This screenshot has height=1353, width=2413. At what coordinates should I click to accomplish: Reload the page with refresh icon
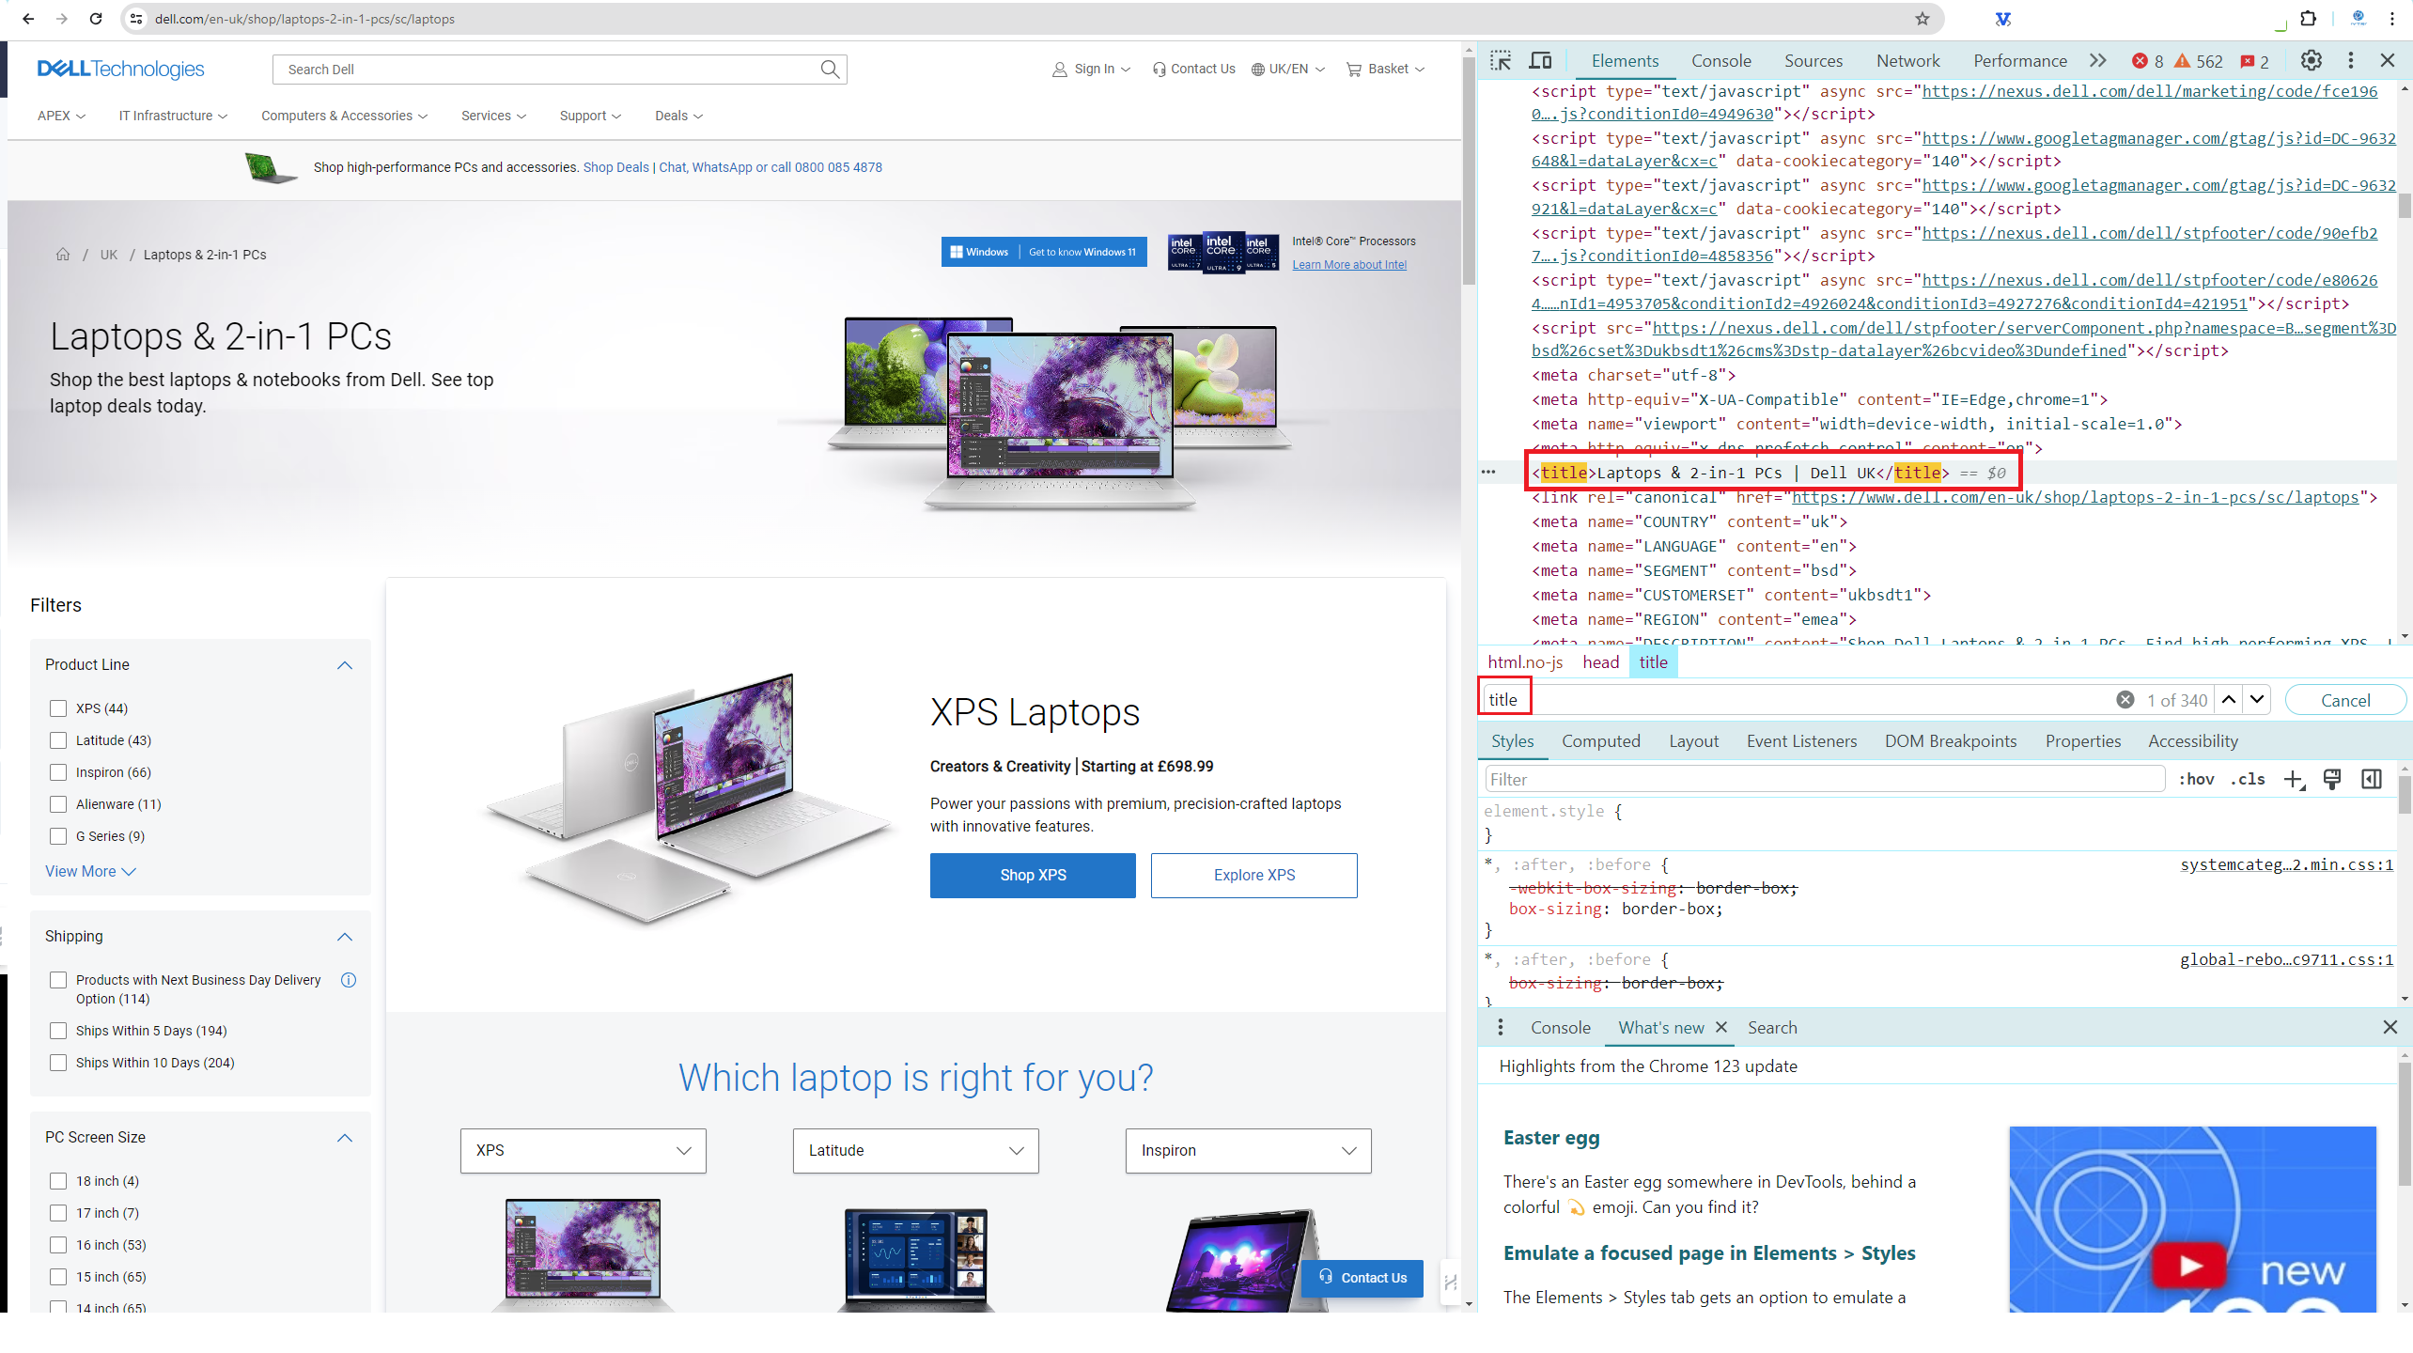tap(96, 19)
